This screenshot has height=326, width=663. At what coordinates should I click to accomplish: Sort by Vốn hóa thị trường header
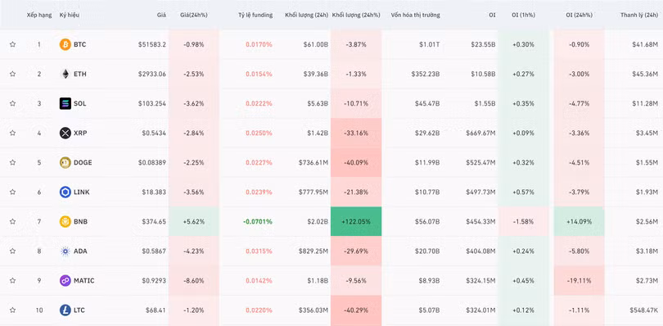pyautogui.click(x=415, y=16)
